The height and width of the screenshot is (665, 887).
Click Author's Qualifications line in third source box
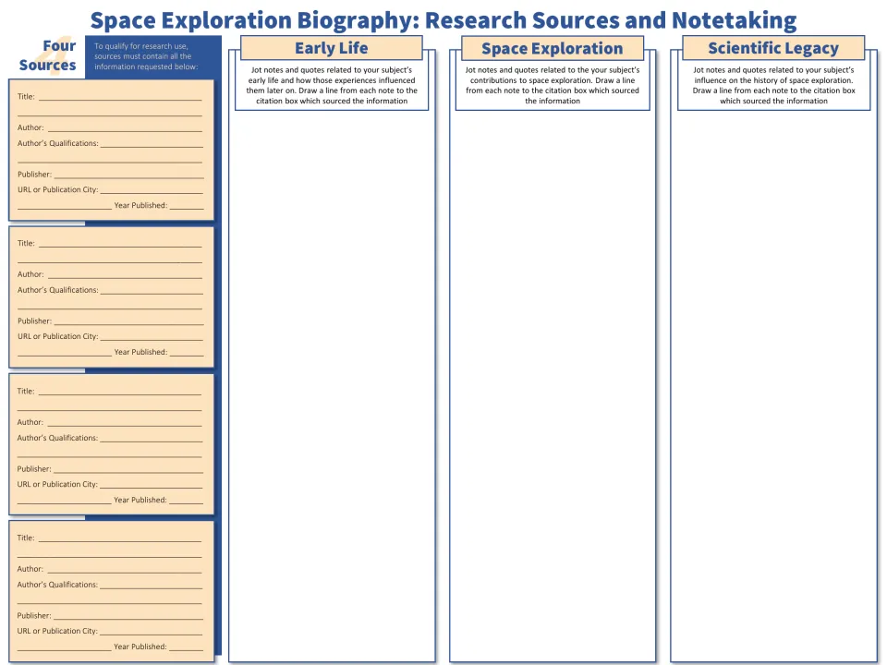click(152, 438)
